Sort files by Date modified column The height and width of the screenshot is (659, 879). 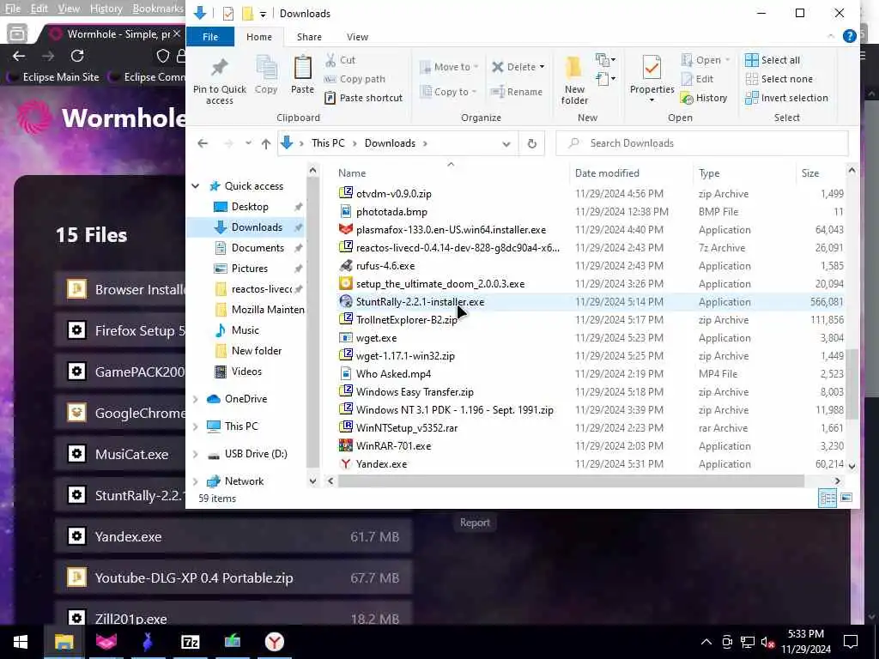click(x=607, y=173)
